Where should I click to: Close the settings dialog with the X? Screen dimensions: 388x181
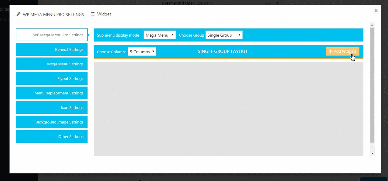tap(376, 10)
